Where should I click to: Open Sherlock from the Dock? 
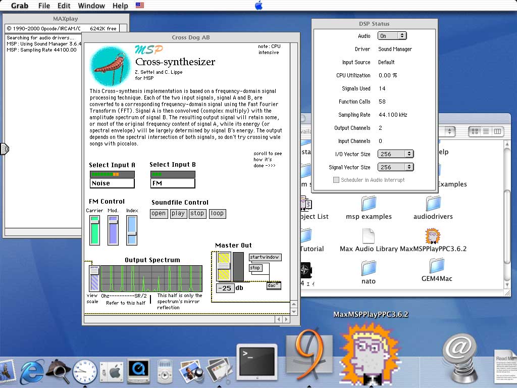59,372
